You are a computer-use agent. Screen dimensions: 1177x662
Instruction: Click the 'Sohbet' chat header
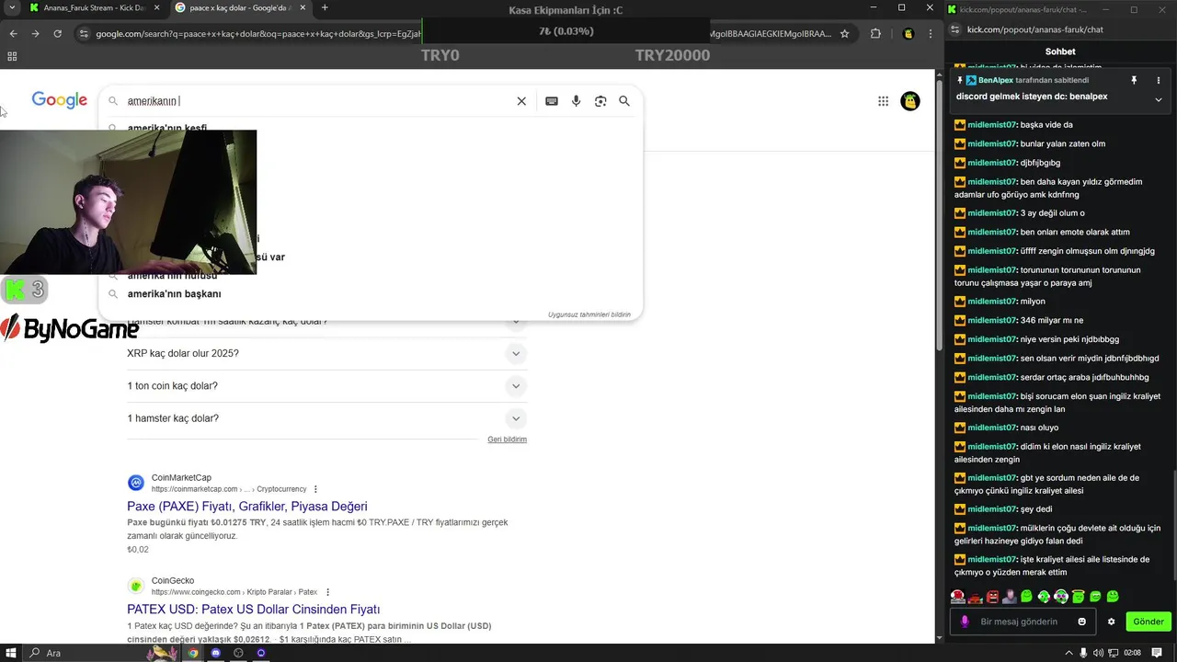point(1060,51)
